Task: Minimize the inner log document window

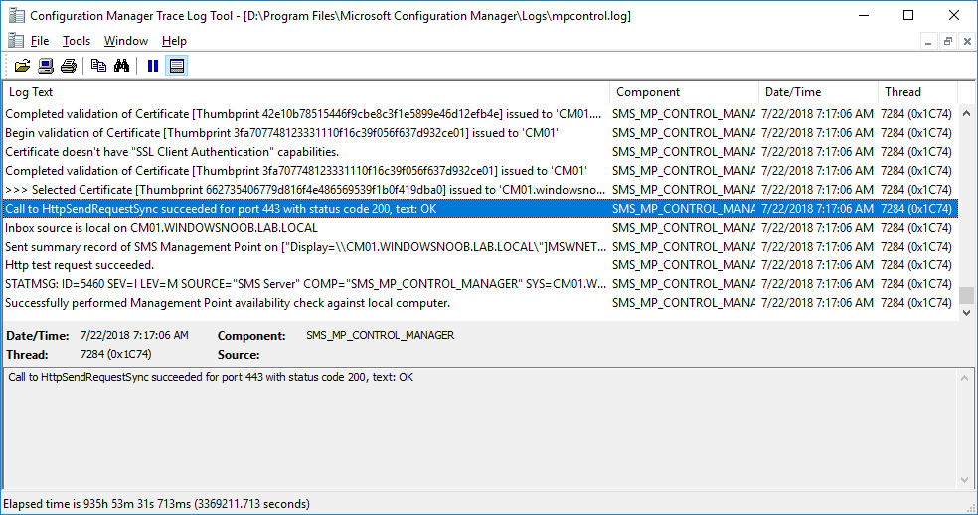Action: point(928,41)
